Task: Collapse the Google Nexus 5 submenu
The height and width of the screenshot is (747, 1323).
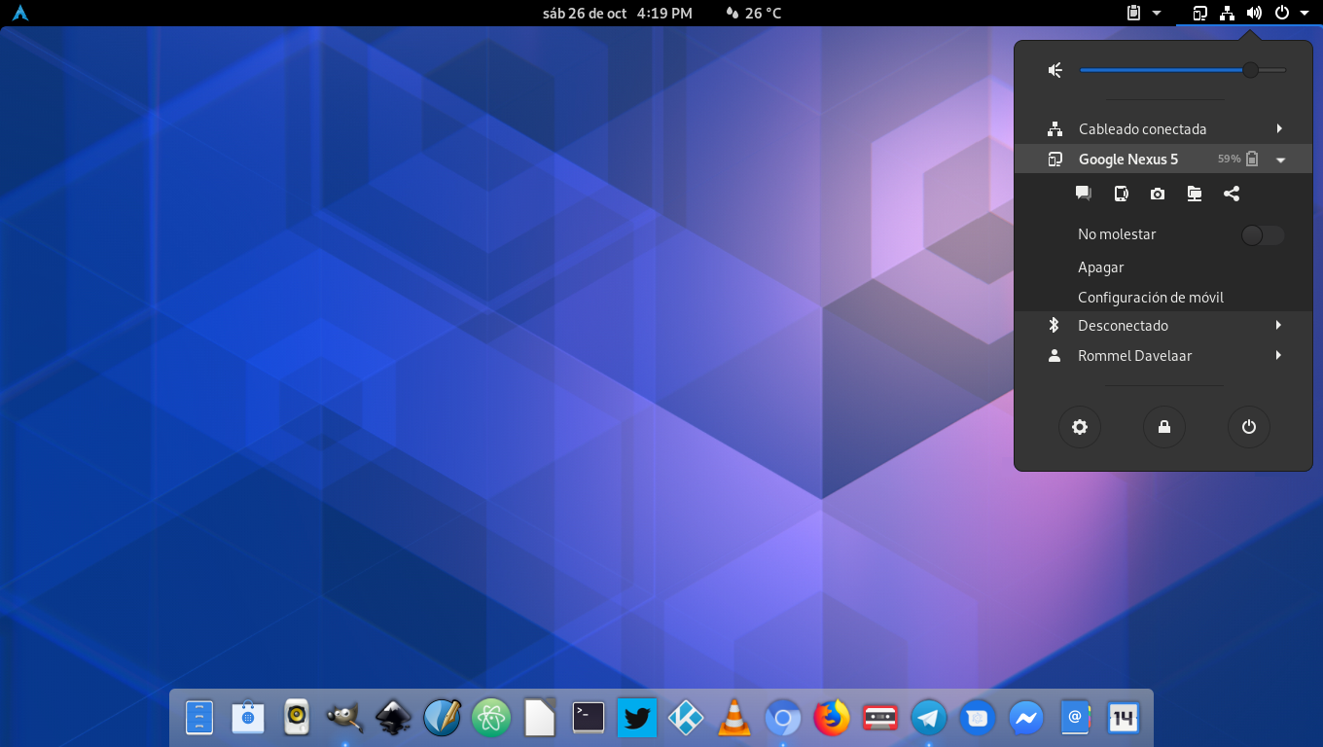Action: [1281, 160]
